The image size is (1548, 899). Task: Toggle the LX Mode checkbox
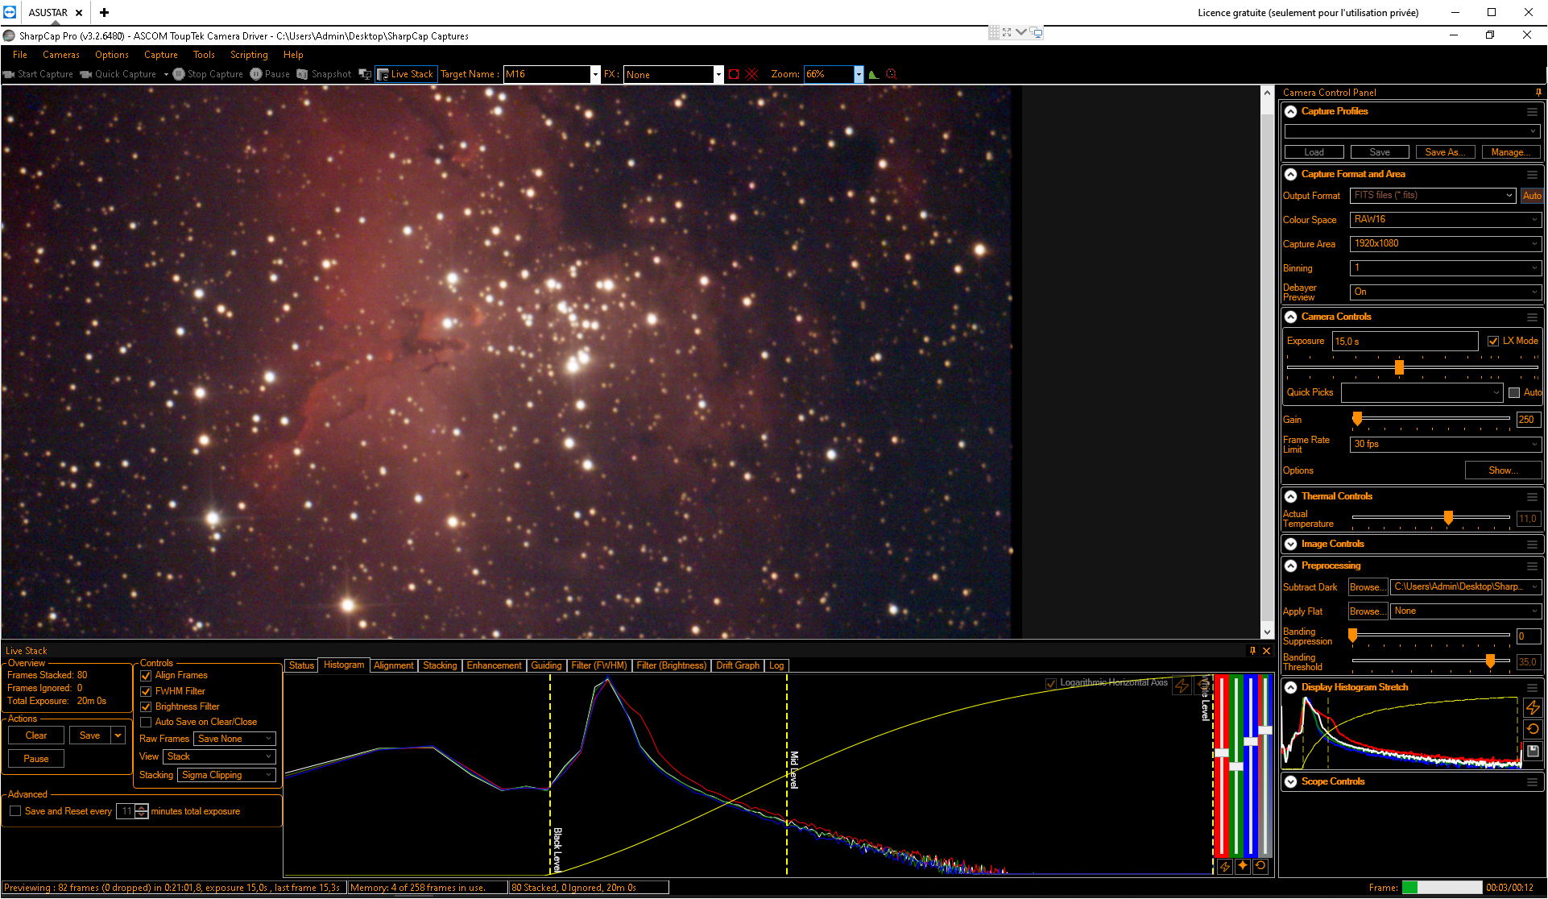click(x=1493, y=342)
